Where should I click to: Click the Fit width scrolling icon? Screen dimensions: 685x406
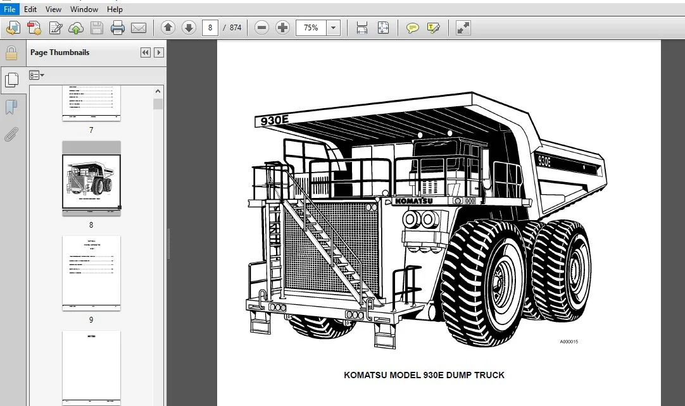[361, 28]
